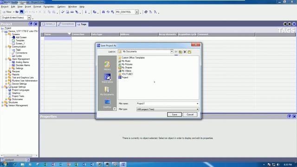Click the Save button in the dialog

[x=174, y=115]
